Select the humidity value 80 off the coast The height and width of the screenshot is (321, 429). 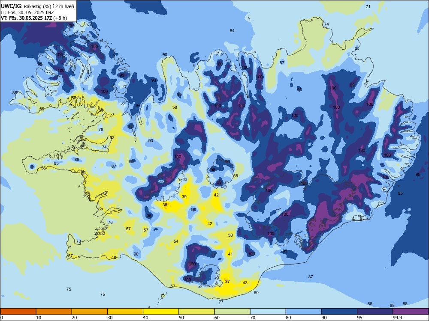pyautogui.click(x=256, y=292)
